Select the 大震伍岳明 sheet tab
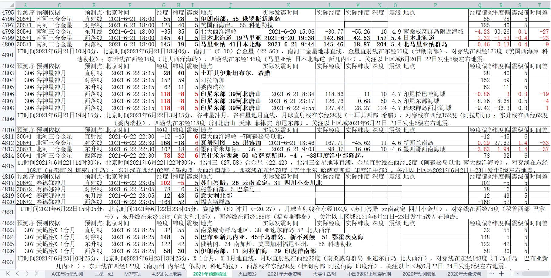Screen dimensions: 551x278 [324, 274]
